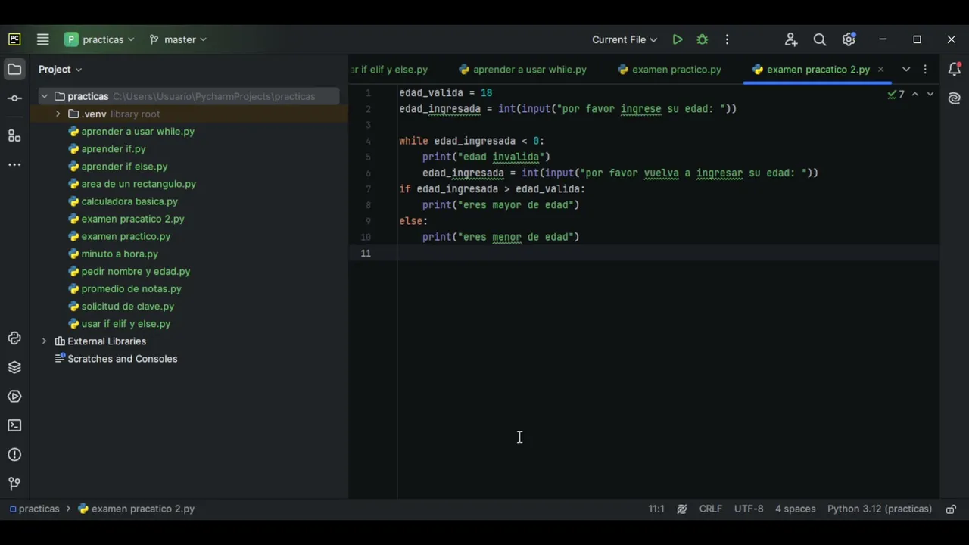Click 'practicas' breadcrumb in navigation bar
Viewport: 969px width, 545px height.
tap(34, 509)
